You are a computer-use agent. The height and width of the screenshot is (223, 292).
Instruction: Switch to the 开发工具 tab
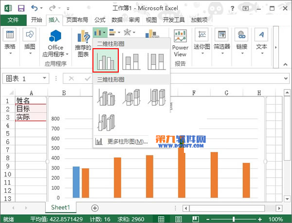[x=174, y=20]
